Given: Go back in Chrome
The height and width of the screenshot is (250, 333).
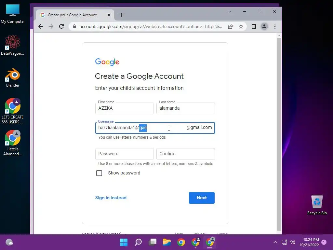Looking at the screenshot, I should [x=41, y=26].
